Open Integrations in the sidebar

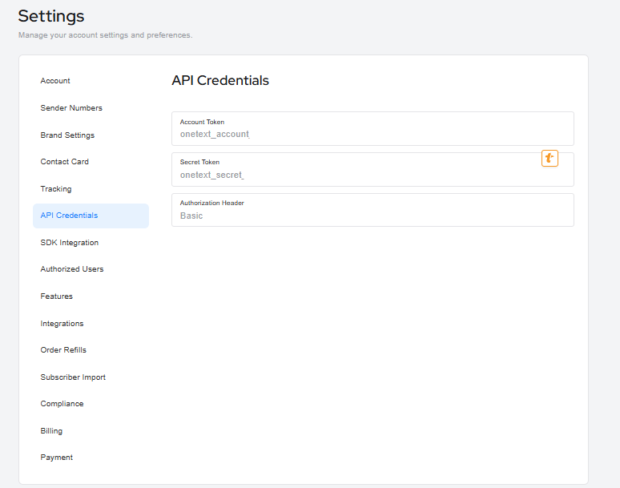62,324
